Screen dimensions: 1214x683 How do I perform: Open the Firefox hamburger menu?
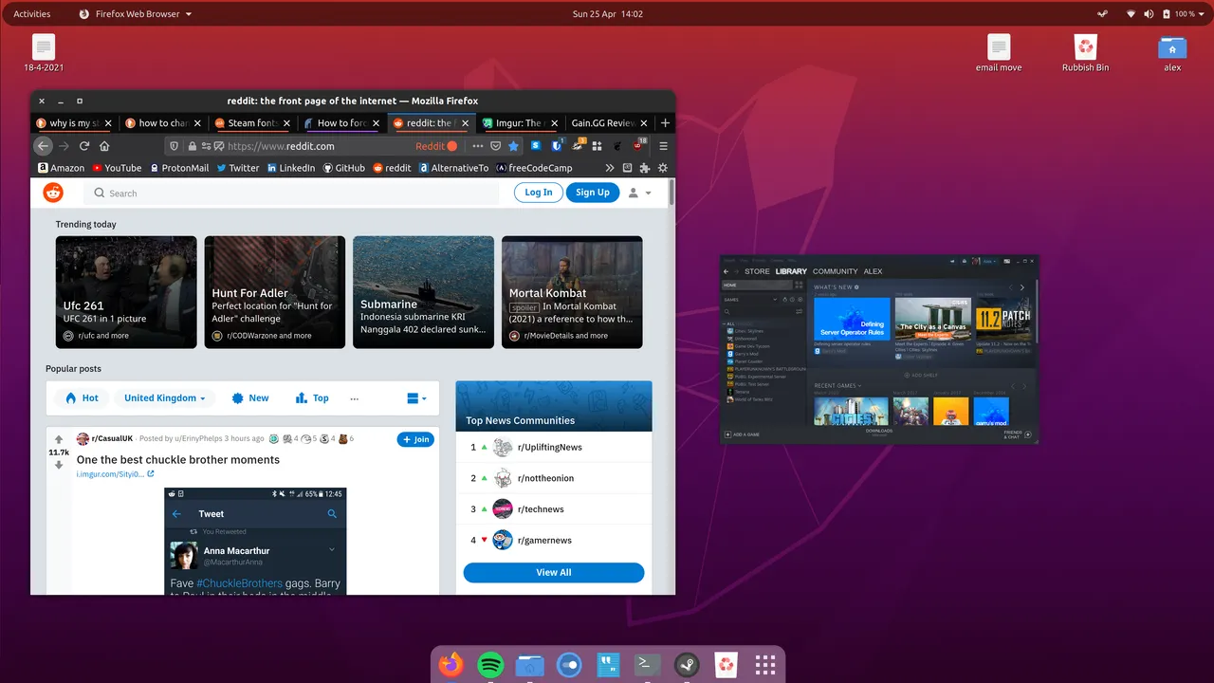(664, 146)
